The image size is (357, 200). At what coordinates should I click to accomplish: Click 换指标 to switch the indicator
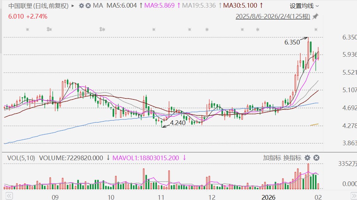click(292, 158)
